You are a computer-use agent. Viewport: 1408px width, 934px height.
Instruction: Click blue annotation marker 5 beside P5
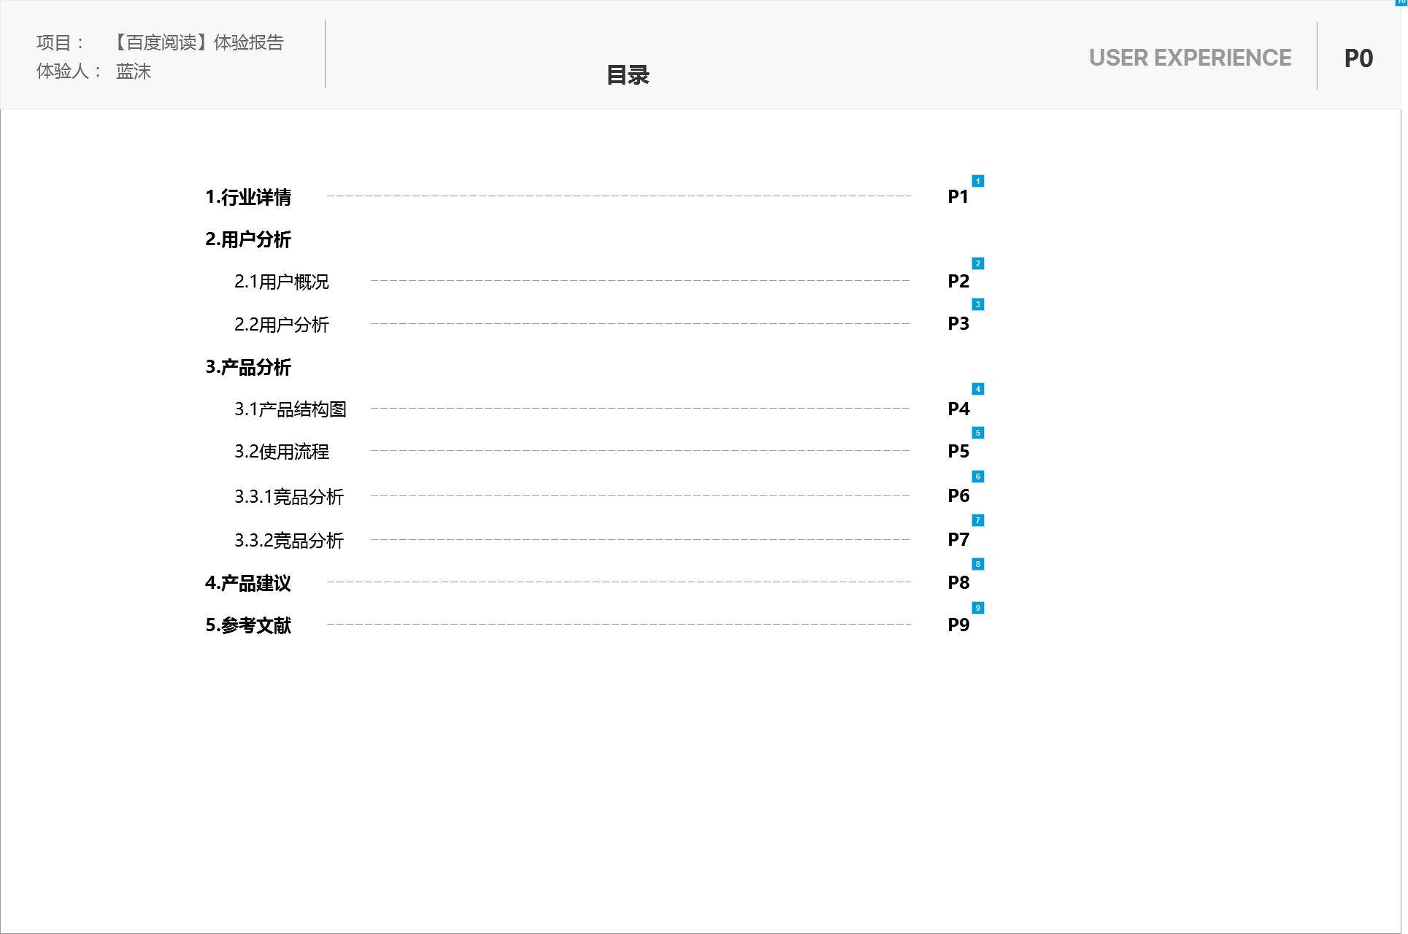pyautogui.click(x=978, y=433)
